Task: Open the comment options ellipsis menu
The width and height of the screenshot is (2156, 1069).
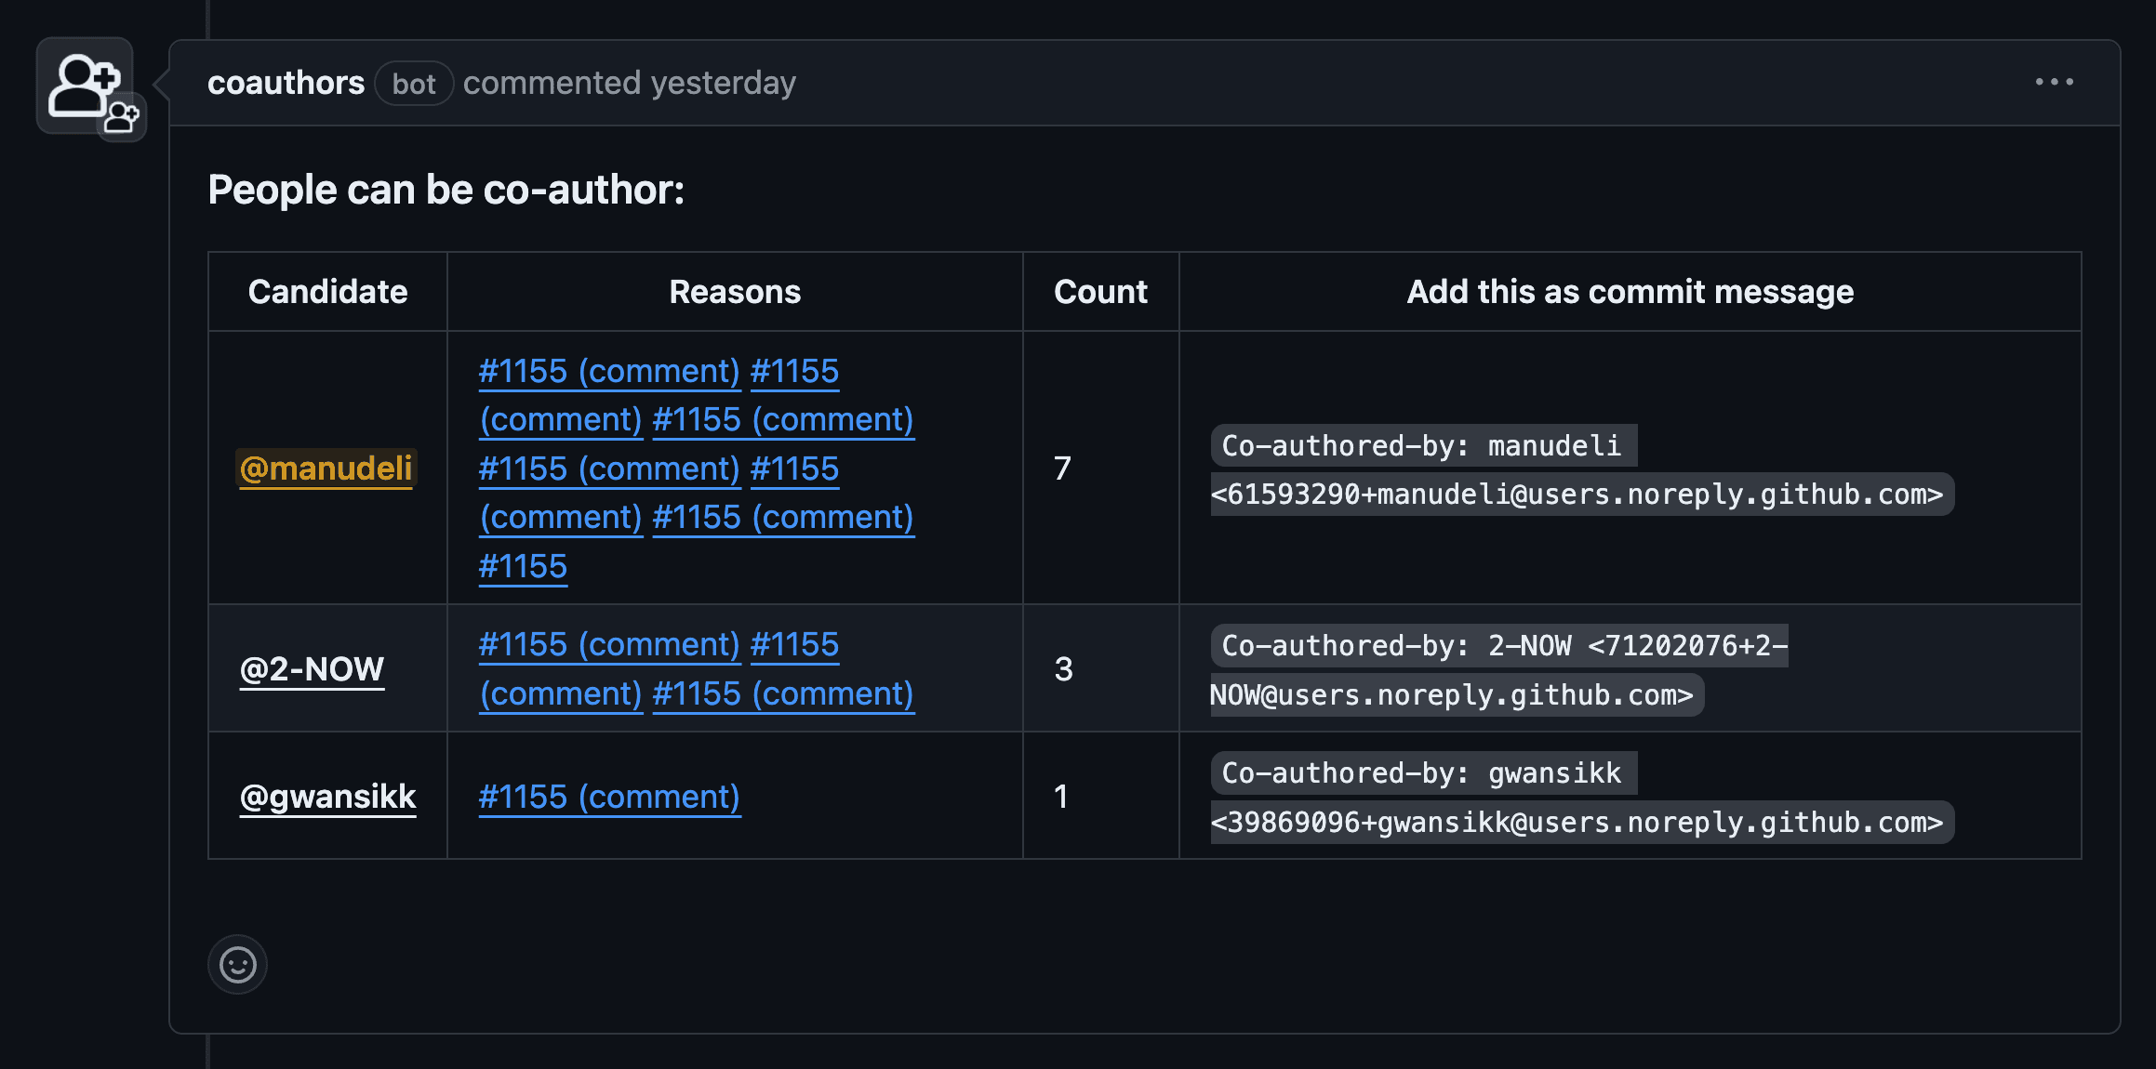Action: 2054,83
